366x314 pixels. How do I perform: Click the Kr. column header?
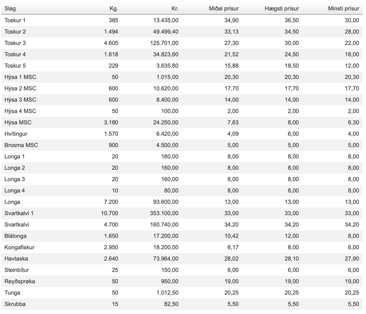(x=175, y=9)
